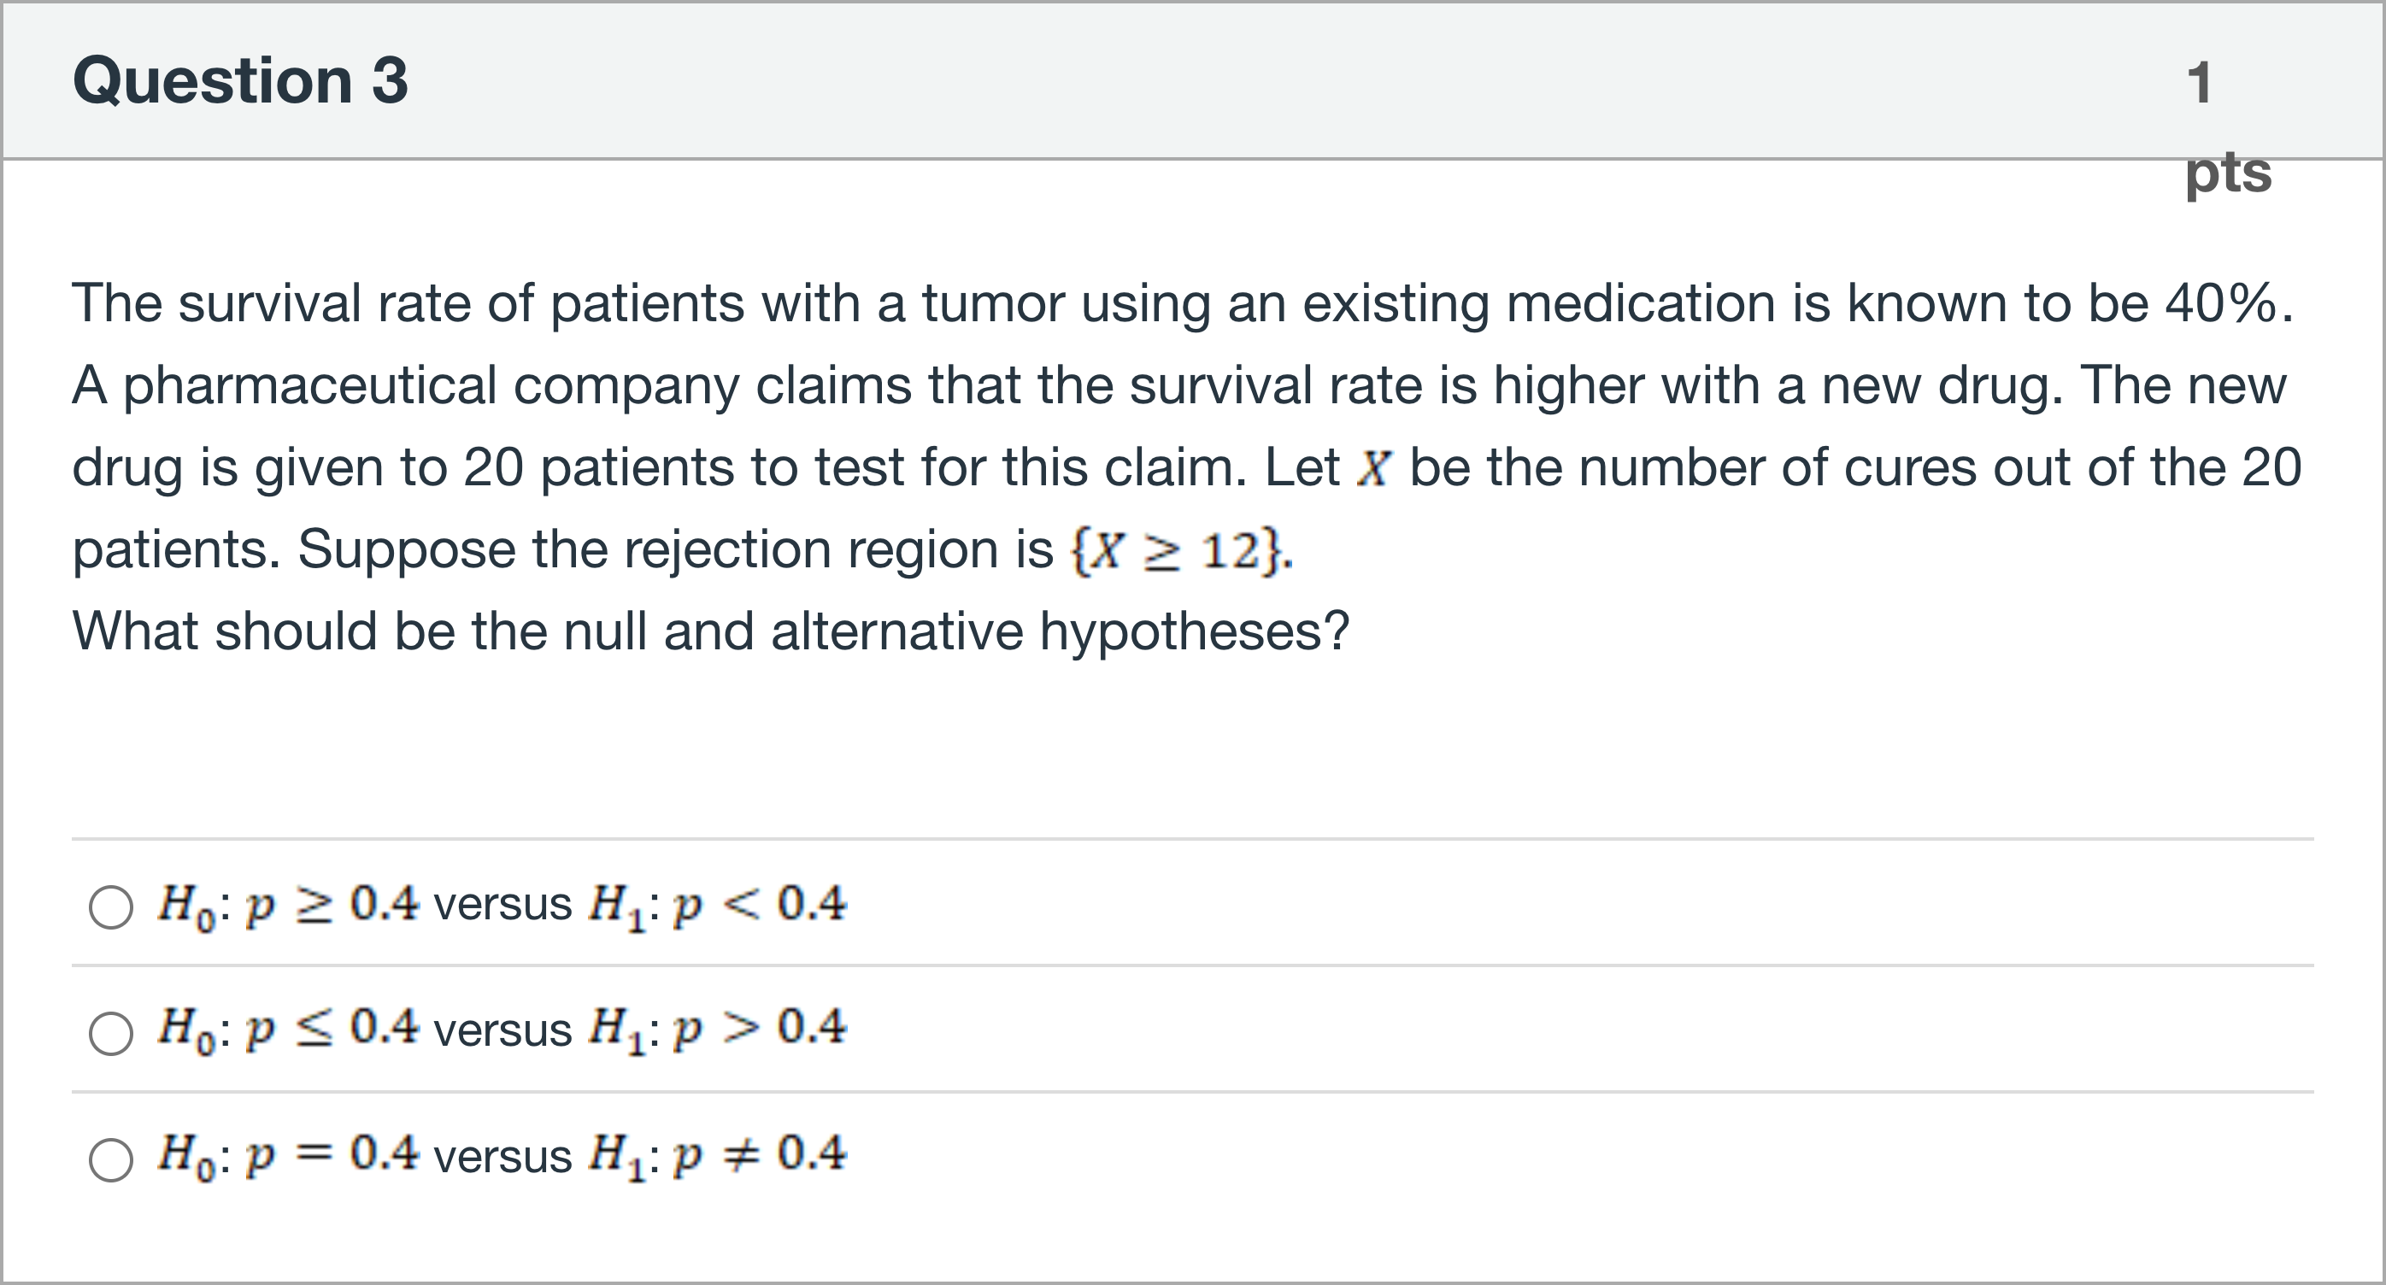Viewport: 2386px width, 1285px height.
Task: Click the 'H0: p ≥ 0.4' formula text
Action: pos(287,905)
